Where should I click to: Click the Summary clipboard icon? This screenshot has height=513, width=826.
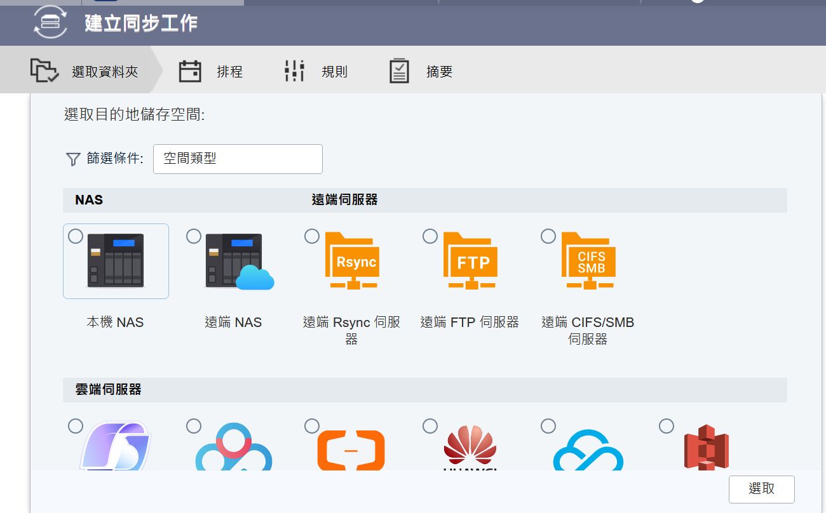tap(399, 71)
